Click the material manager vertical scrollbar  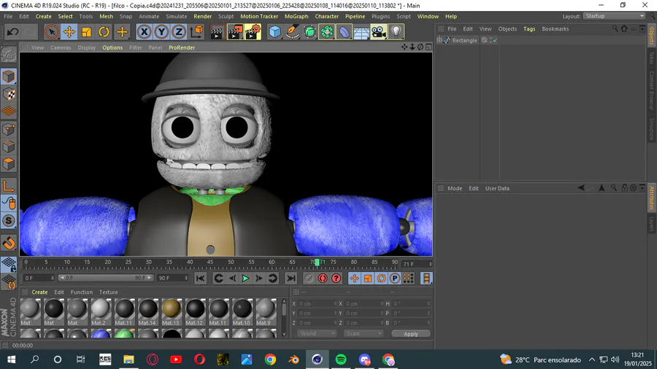click(x=285, y=317)
